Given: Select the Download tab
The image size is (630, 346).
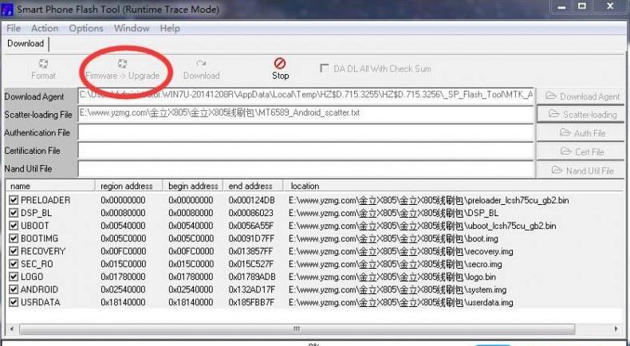Looking at the screenshot, I should pyautogui.click(x=26, y=43).
